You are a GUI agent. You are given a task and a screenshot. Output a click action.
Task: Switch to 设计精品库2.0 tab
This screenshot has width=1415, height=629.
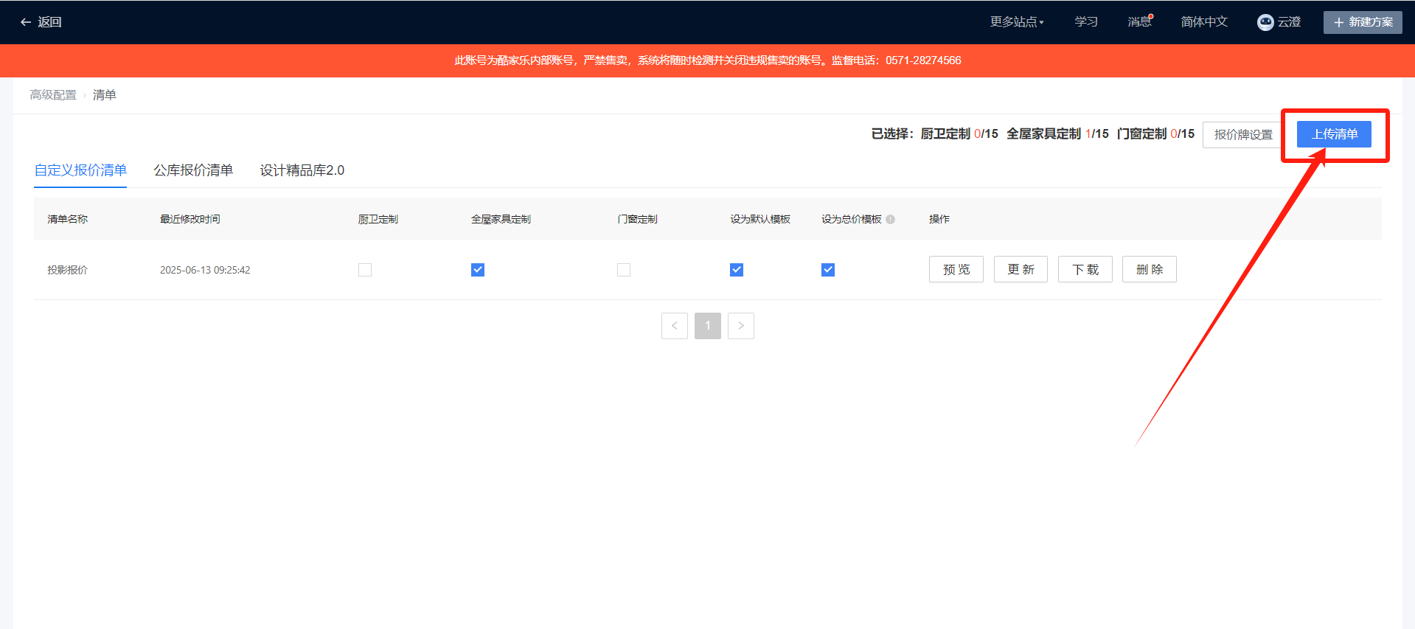pyautogui.click(x=302, y=170)
